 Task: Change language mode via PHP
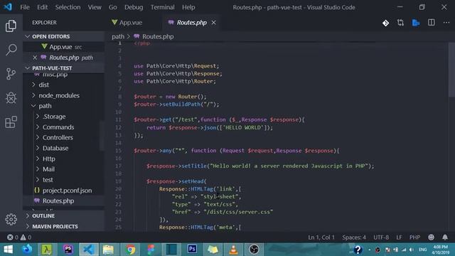pos(414,237)
